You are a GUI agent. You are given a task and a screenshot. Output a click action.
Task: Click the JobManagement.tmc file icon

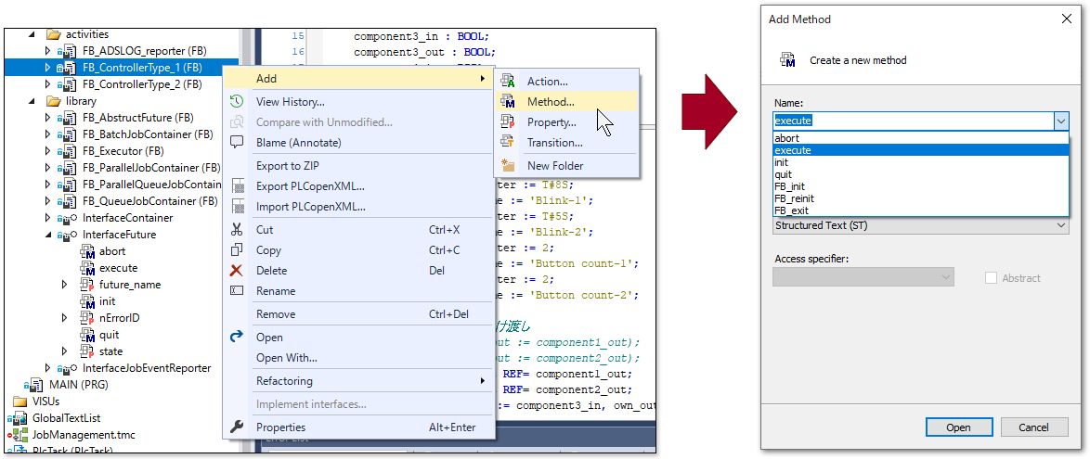[19, 435]
